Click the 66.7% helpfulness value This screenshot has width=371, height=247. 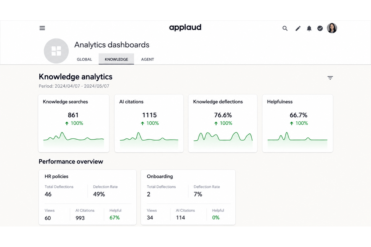[x=298, y=115]
